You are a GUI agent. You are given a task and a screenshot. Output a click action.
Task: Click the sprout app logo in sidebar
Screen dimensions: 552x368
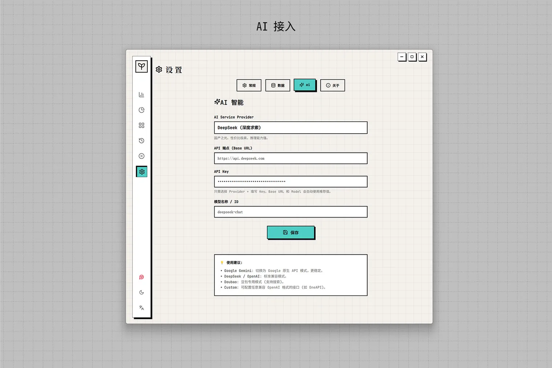(x=142, y=66)
